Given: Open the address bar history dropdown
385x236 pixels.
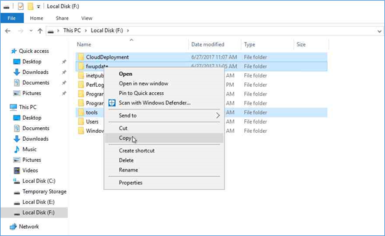Looking at the screenshot, I should click(x=379, y=31).
